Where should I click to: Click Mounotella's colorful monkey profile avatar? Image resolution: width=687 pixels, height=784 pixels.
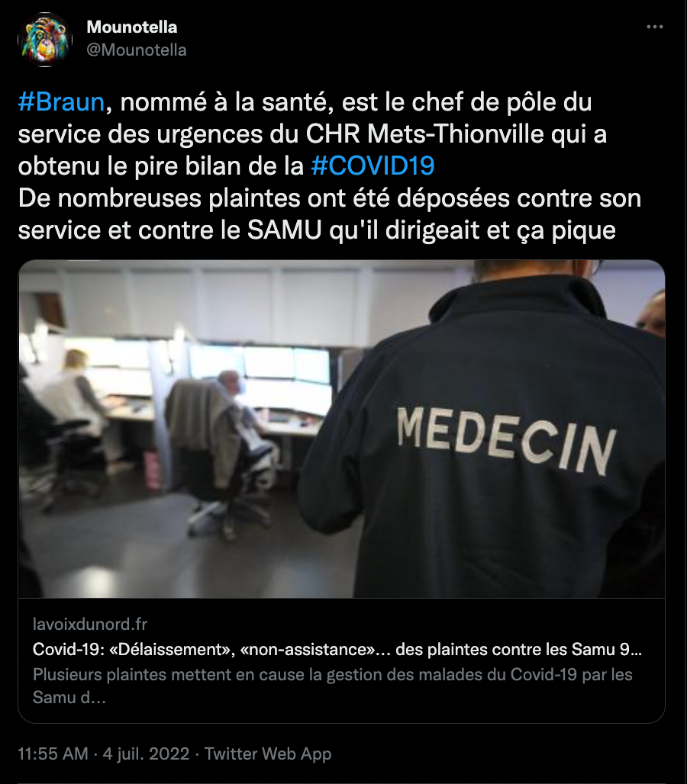(x=45, y=40)
